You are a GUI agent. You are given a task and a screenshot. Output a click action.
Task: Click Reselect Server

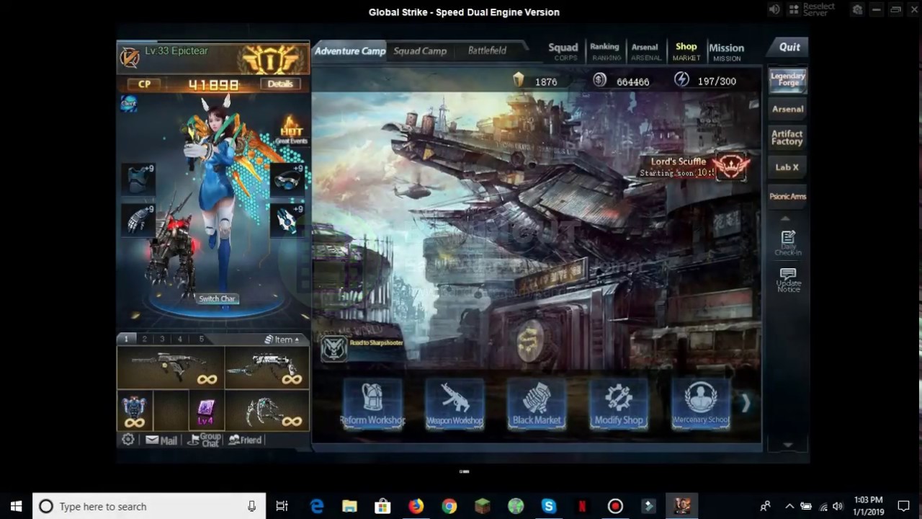coord(813,9)
